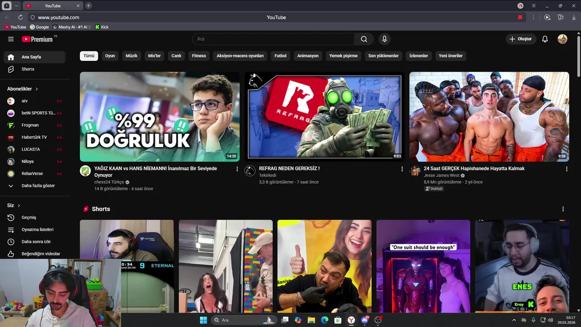The height and width of the screenshot is (327, 581).
Task: Select the Oyun filter chip
Action: [x=110, y=56]
